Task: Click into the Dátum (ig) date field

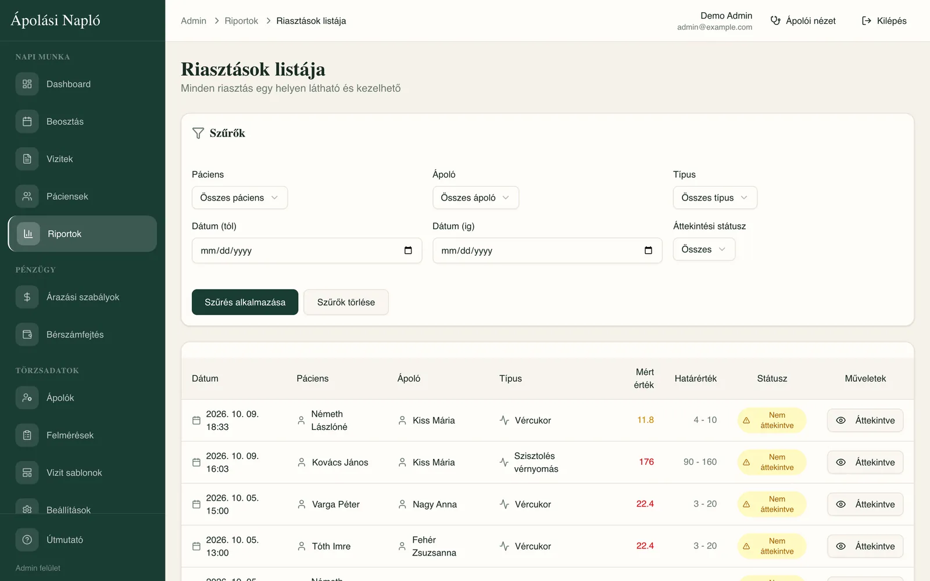Action: coord(548,250)
